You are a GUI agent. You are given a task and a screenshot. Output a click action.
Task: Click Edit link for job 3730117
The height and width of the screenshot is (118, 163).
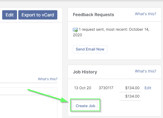point(148,88)
